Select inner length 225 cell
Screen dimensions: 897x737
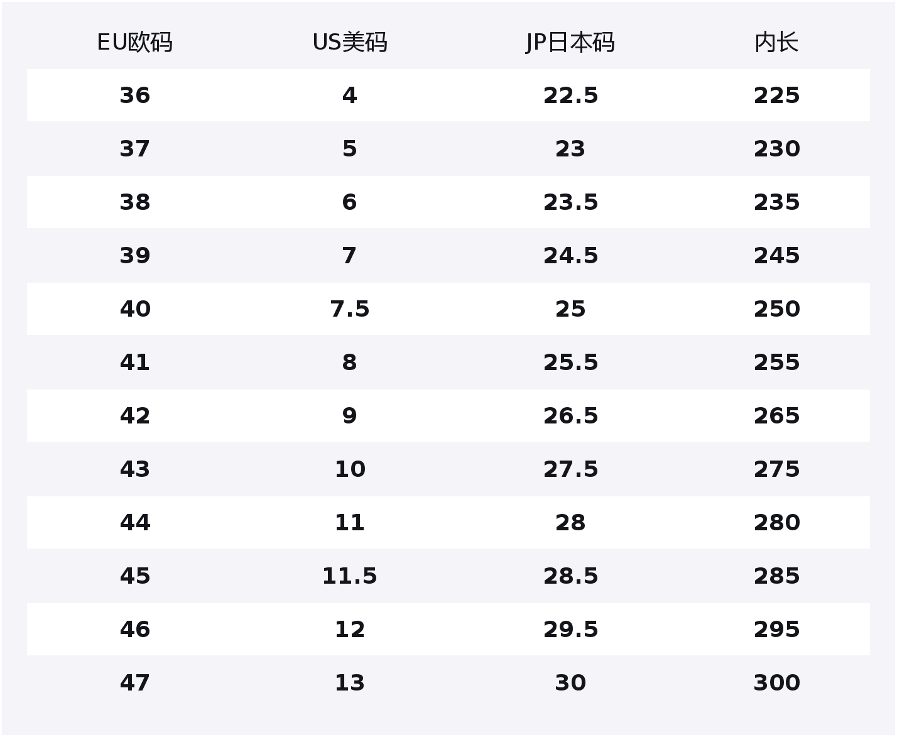tap(776, 96)
